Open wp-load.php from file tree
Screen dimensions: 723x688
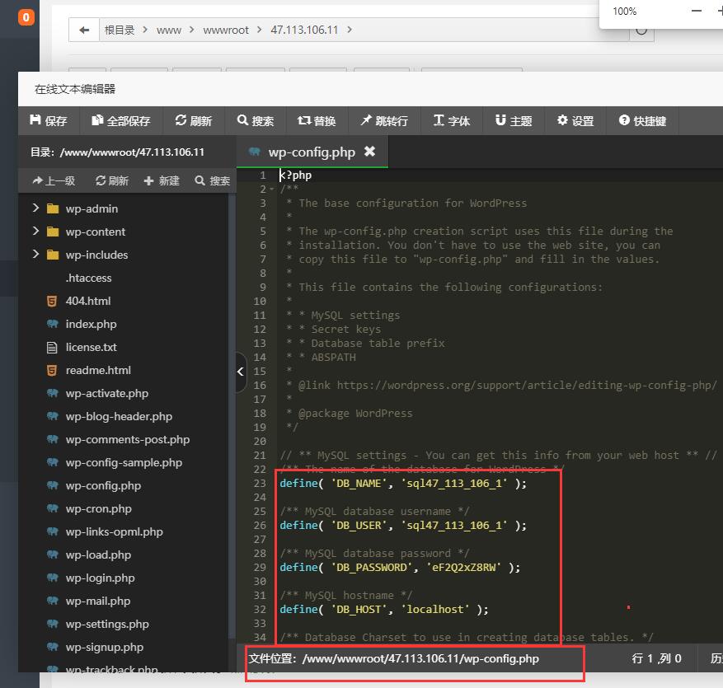pyautogui.click(x=98, y=555)
